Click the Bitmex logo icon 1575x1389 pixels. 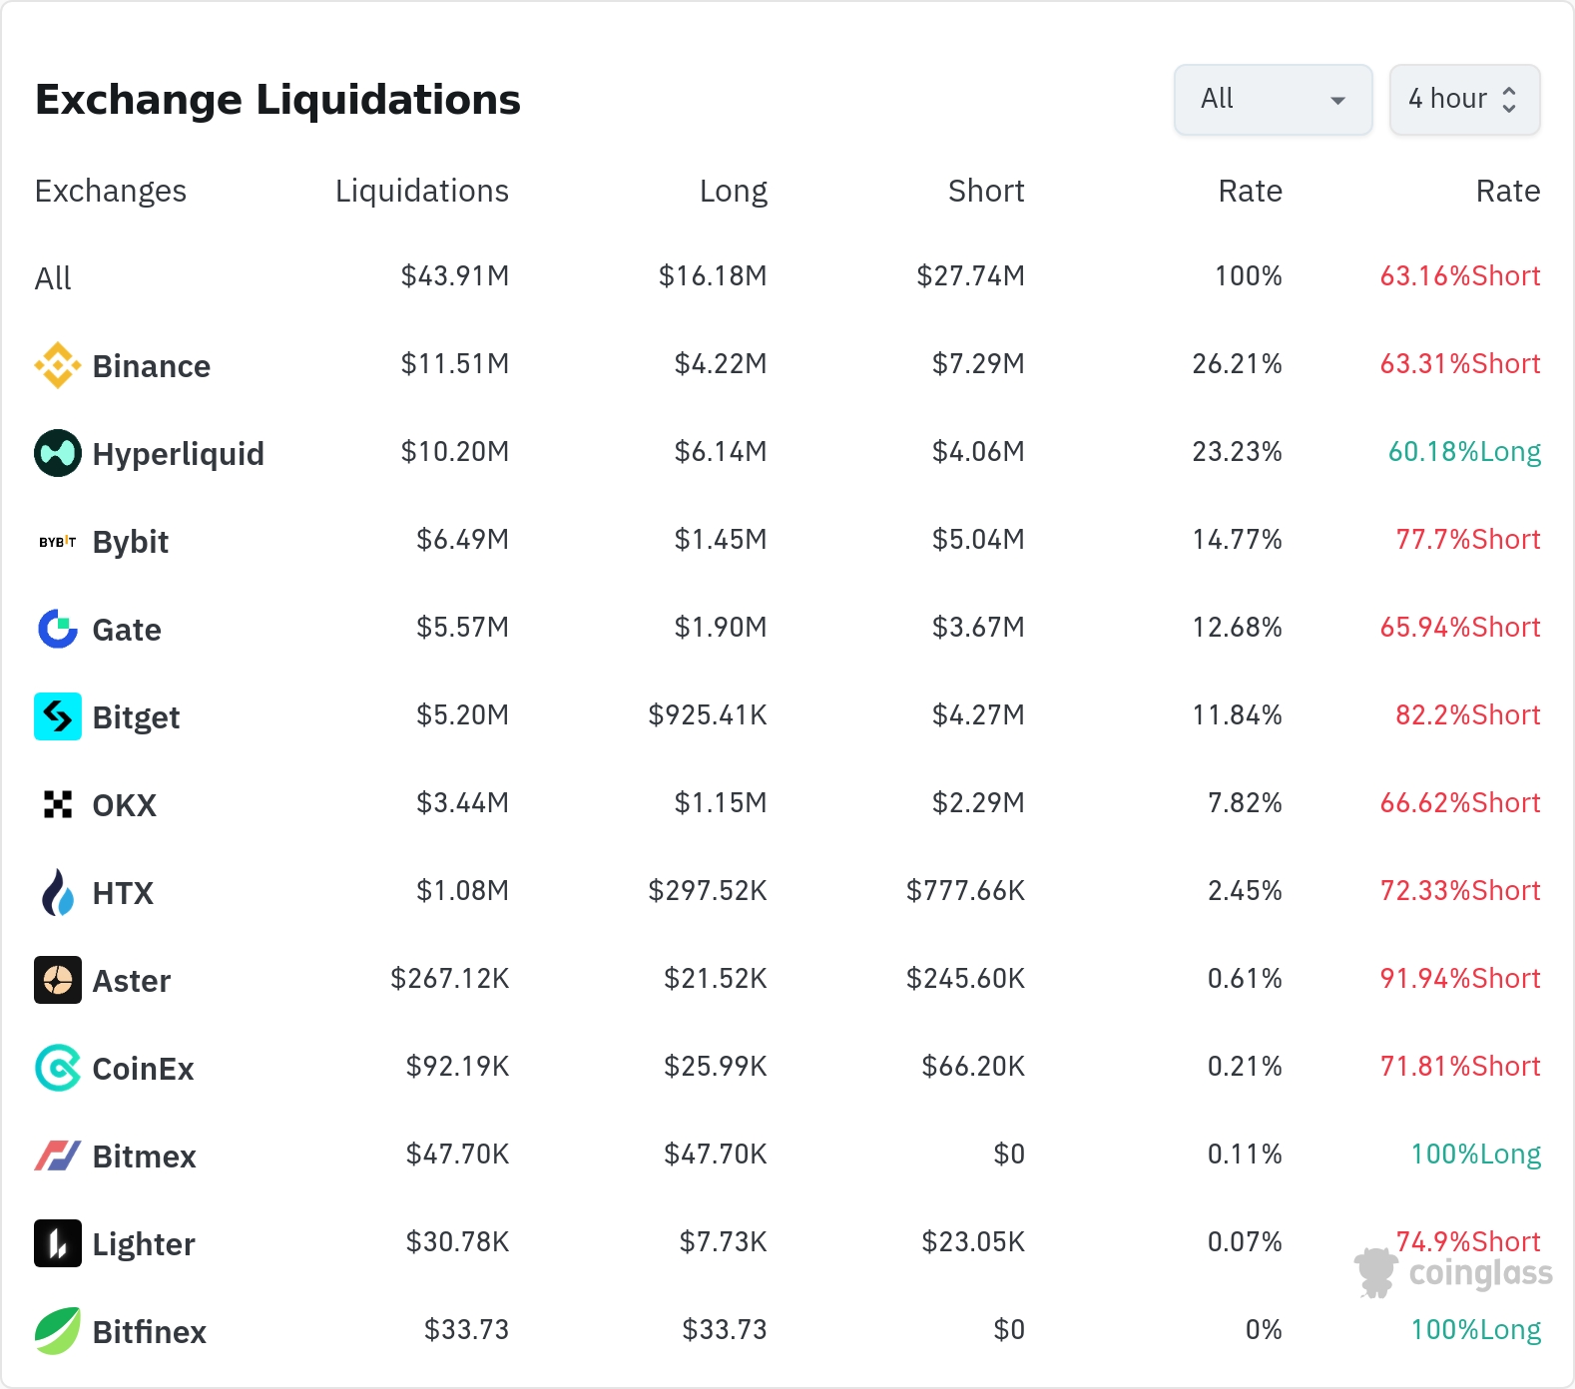click(x=58, y=1156)
